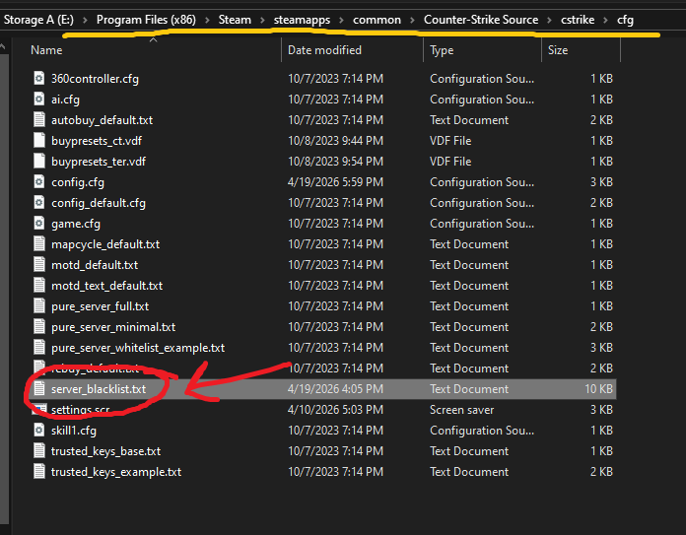Expand the breadcrumb chevron after Program Files (x86)
Viewport: 686px width, 535px height.
coord(207,20)
